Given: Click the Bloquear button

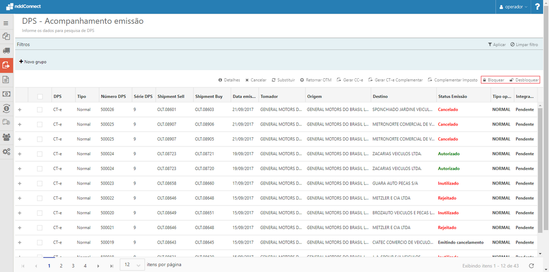Looking at the screenshot, I should 493,80.
